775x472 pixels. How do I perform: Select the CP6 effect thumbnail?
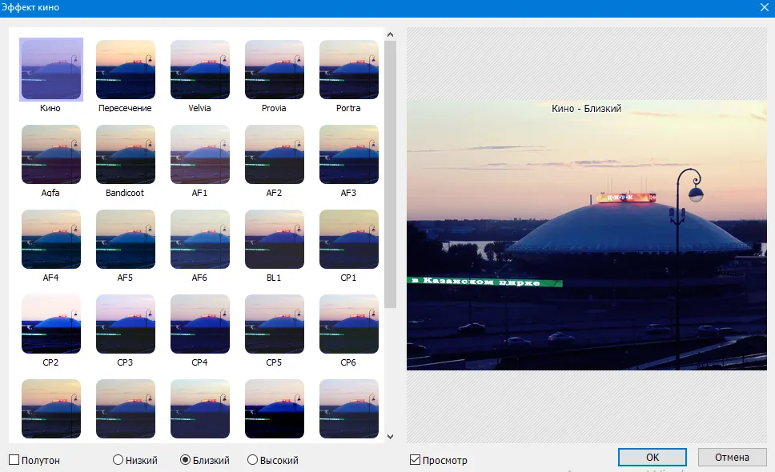349,324
